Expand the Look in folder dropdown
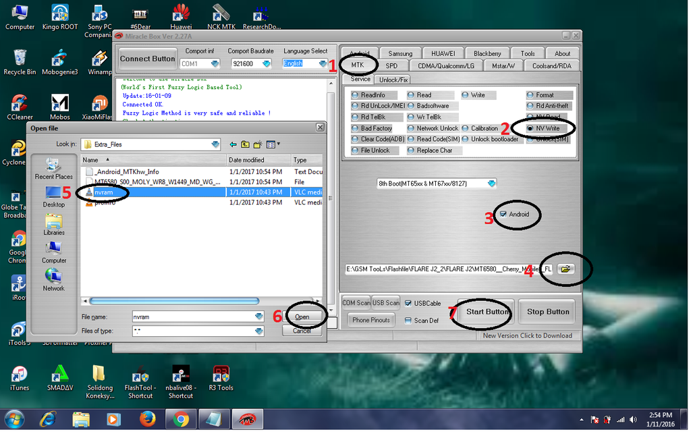 [215, 144]
